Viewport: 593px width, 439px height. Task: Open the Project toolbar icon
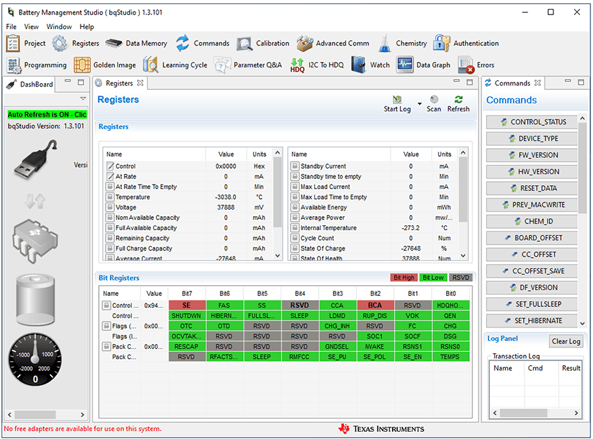click(13, 43)
